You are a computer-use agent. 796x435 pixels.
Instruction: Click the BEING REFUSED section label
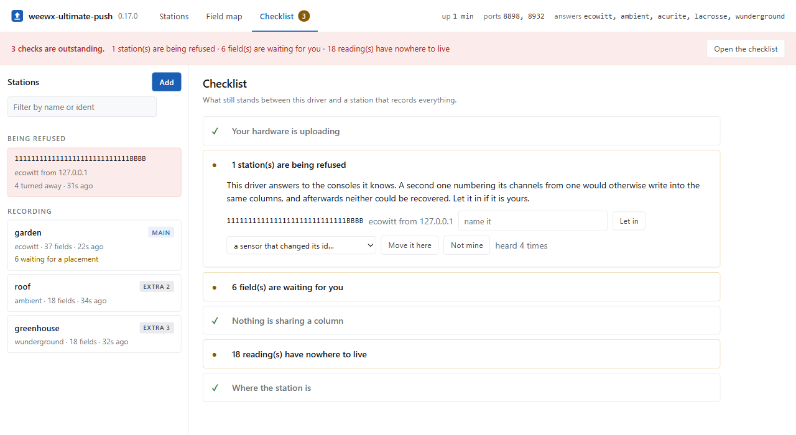pos(37,139)
